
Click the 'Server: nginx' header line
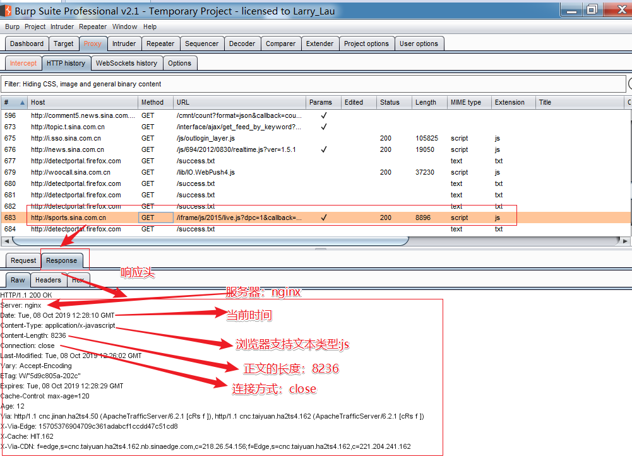coord(21,305)
